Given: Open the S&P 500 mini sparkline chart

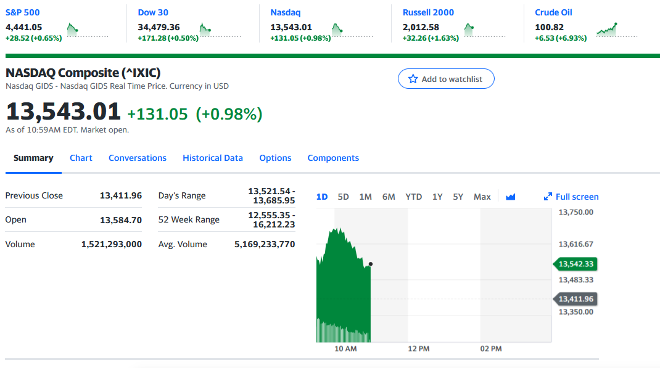Looking at the screenshot, I should point(88,30).
